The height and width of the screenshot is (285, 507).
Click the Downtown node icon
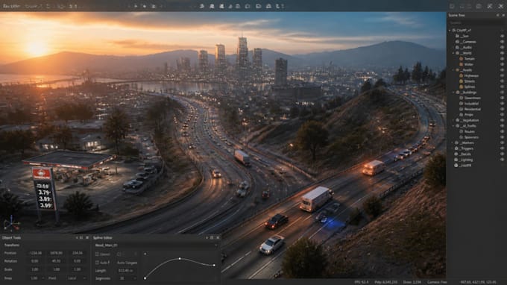pos(462,98)
